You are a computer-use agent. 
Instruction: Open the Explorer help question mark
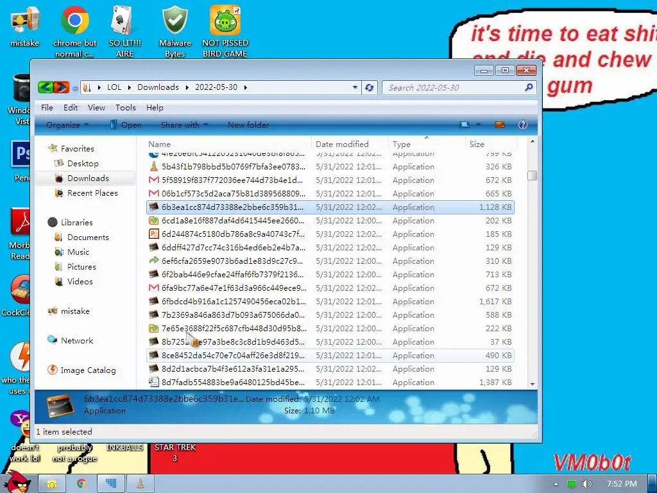[x=522, y=125]
